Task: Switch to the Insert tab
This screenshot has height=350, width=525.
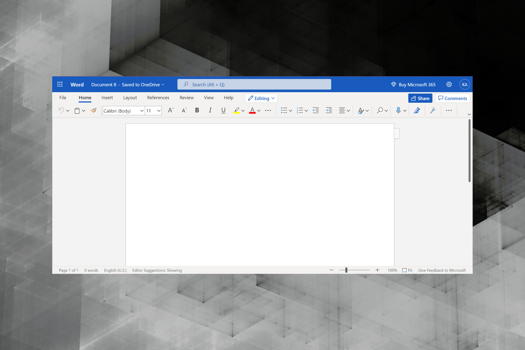Action: point(107,98)
